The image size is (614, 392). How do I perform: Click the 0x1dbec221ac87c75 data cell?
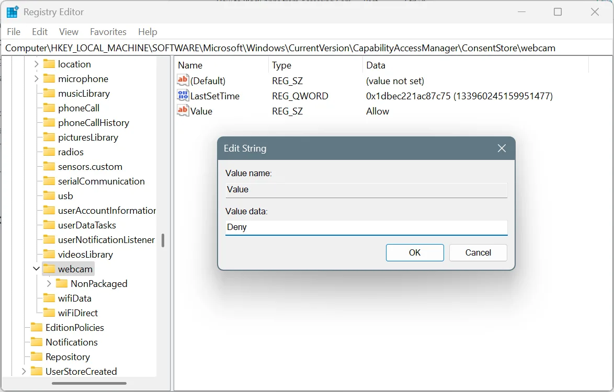point(459,96)
